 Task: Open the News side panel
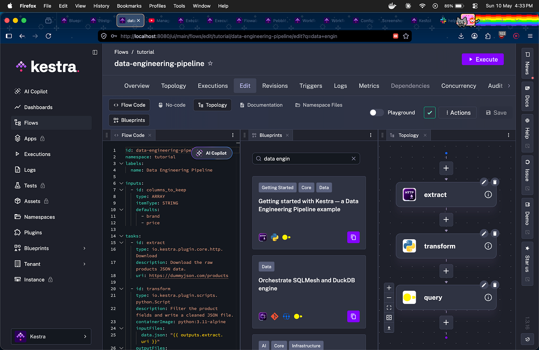click(x=527, y=64)
